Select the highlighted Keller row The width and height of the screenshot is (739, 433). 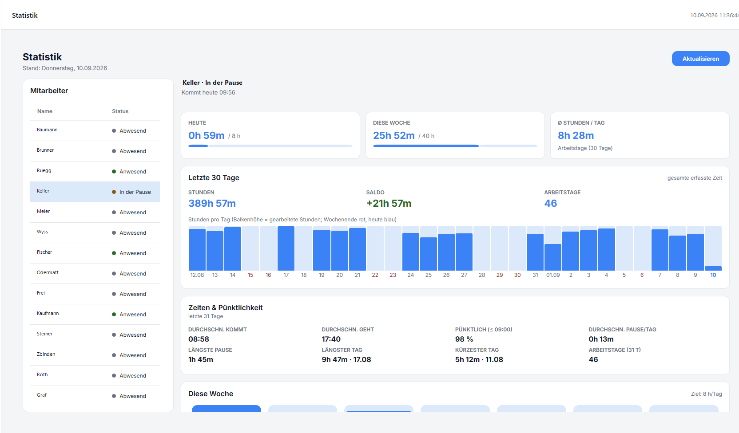(x=95, y=192)
